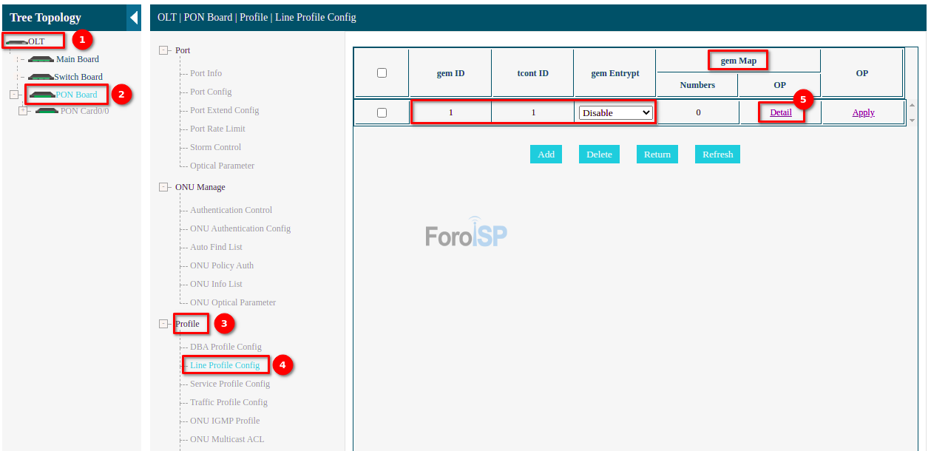Expand the PON Card0/0 tree node
The image size is (931, 451).
coord(23,111)
